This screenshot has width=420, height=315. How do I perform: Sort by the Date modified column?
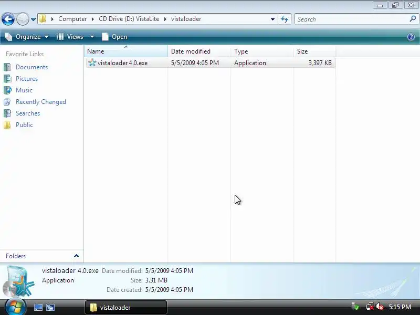click(x=199, y=51)
